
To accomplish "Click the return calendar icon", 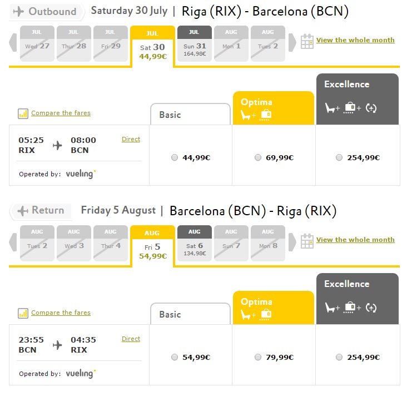I will pyautogui.click(x=307, y=241).
